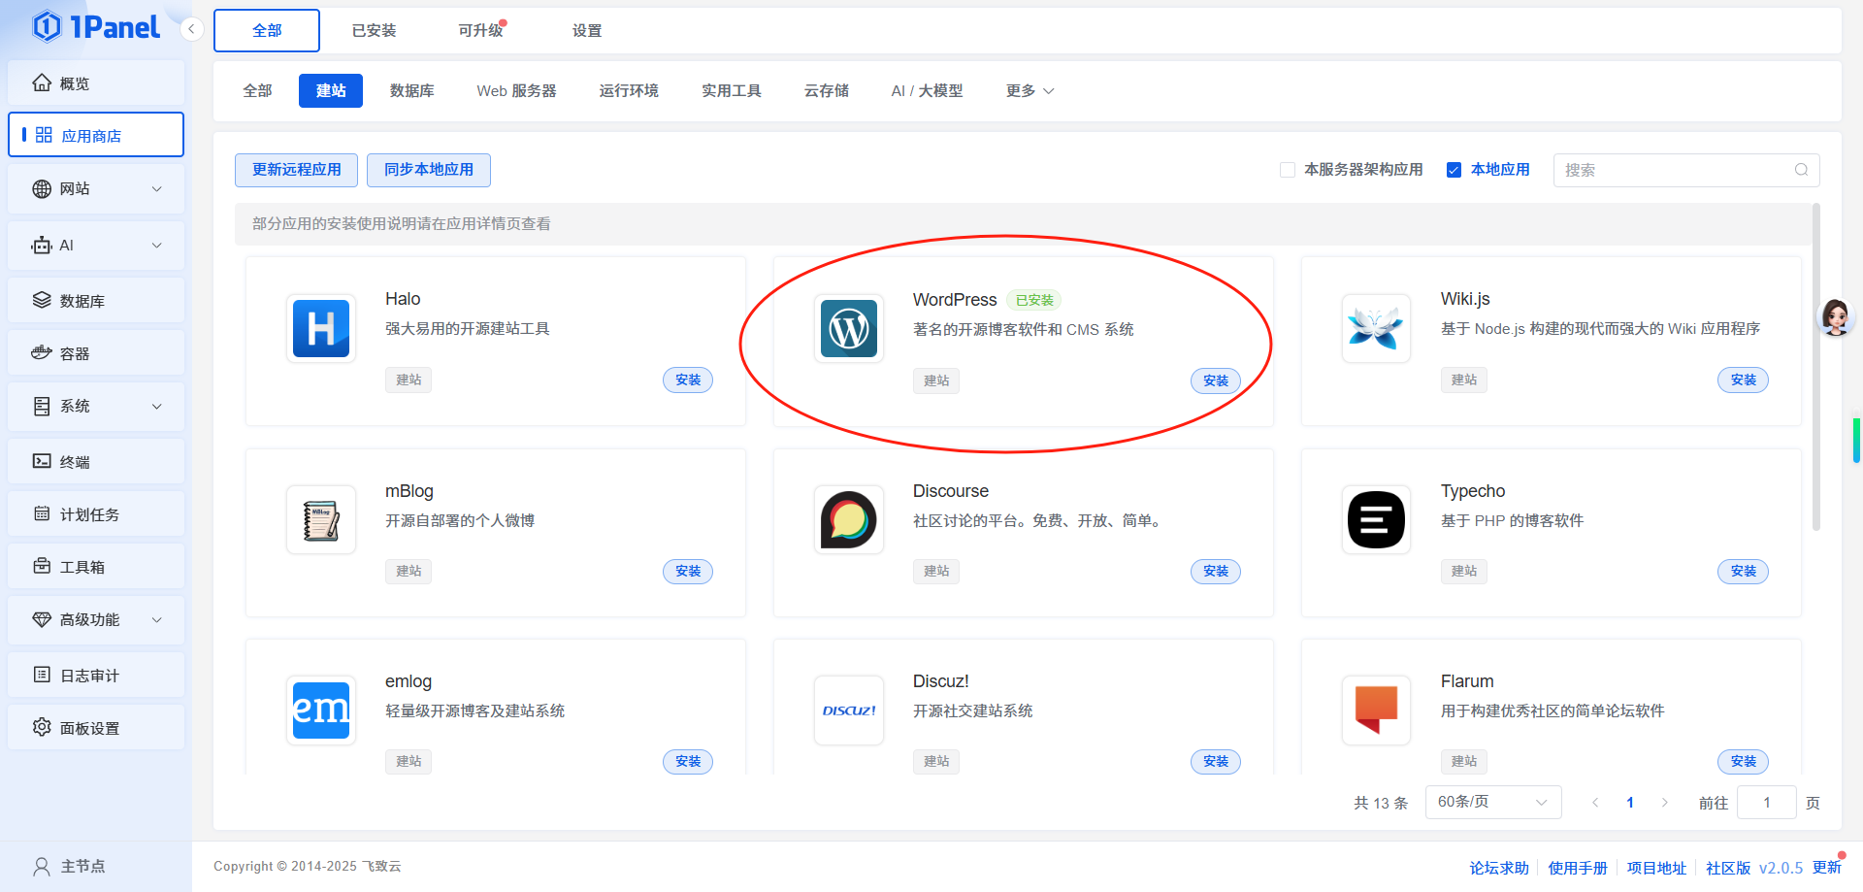Open the 设置 tab
The width and height of the screenshot is (1863, 892).
[x=587, y=30]
